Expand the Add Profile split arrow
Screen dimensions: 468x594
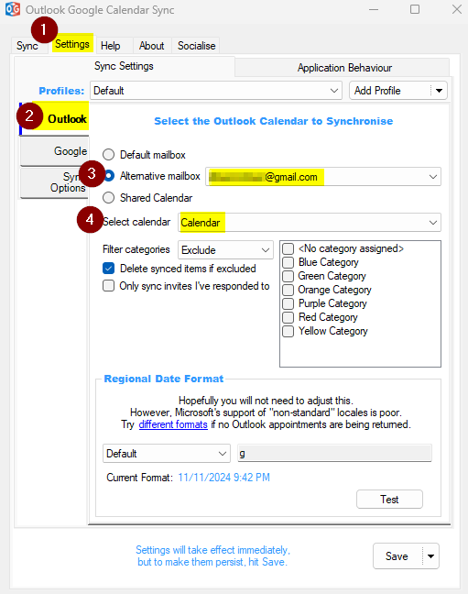[439, 91]
